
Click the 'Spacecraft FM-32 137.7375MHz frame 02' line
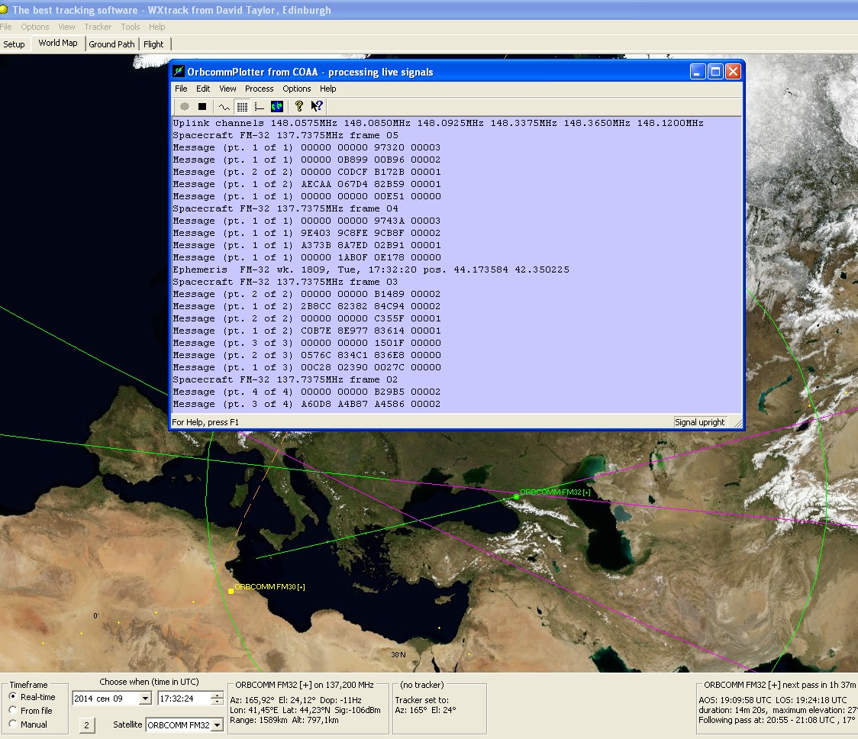coord(285,380)
